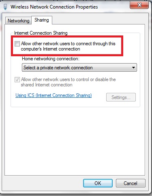This screenshot has height=196, width=152.
Task: Click the dropdown arrow of the private network combo box
Action: click(x=133, y=68)
